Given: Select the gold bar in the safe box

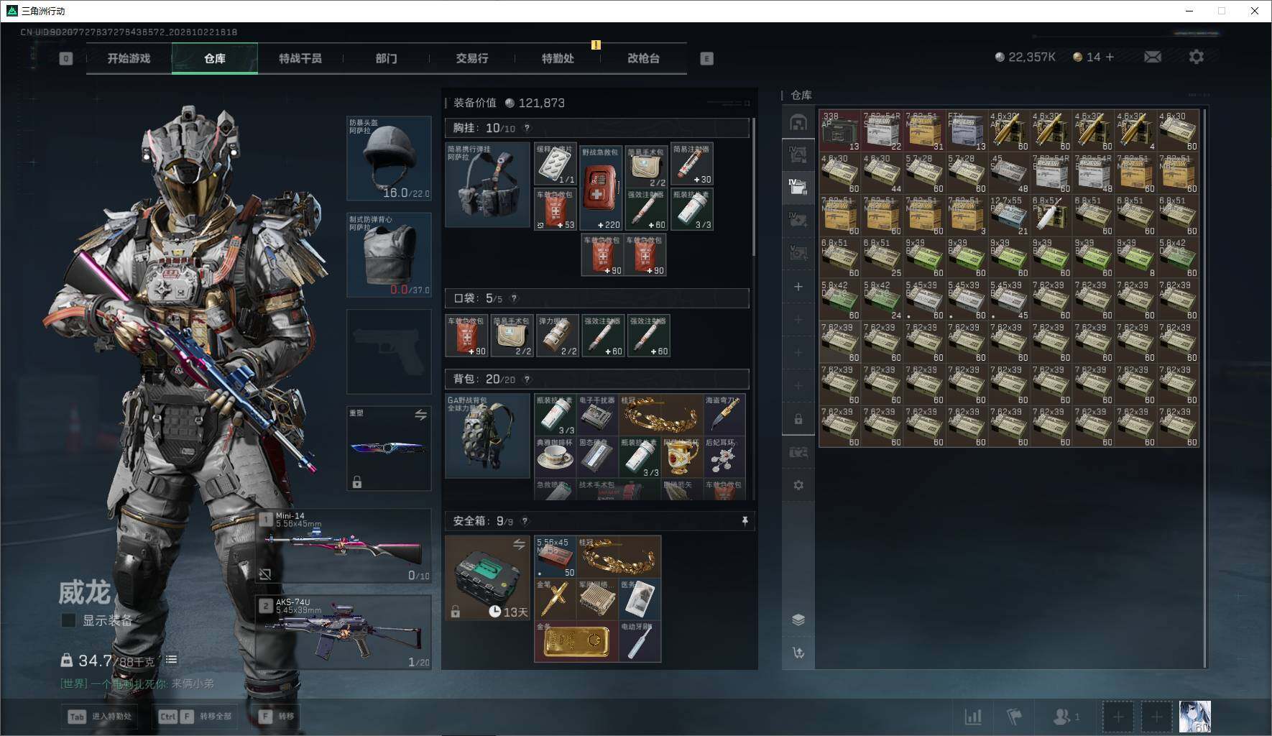Looking at the screenshot, I should [x=576, y=641].
